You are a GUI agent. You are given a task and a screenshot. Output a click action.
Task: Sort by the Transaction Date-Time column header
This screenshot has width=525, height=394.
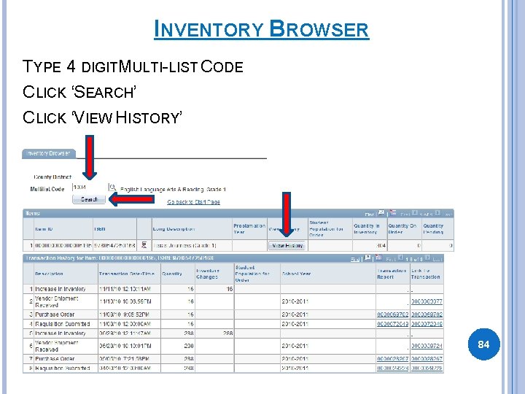(127, 274)
